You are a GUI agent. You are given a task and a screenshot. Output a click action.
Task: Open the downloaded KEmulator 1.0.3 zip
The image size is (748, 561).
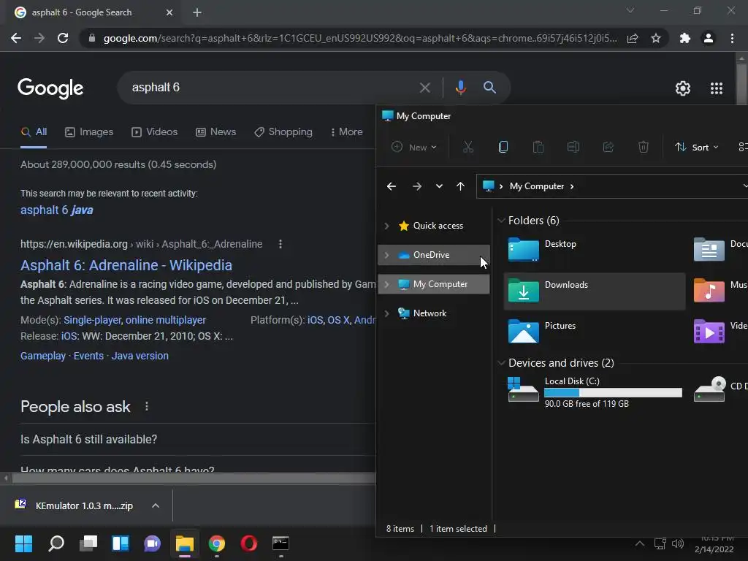(75, 505)
